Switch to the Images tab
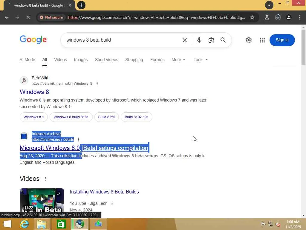The height and width of the screenshot is (230, 306). tap(81, 60)
